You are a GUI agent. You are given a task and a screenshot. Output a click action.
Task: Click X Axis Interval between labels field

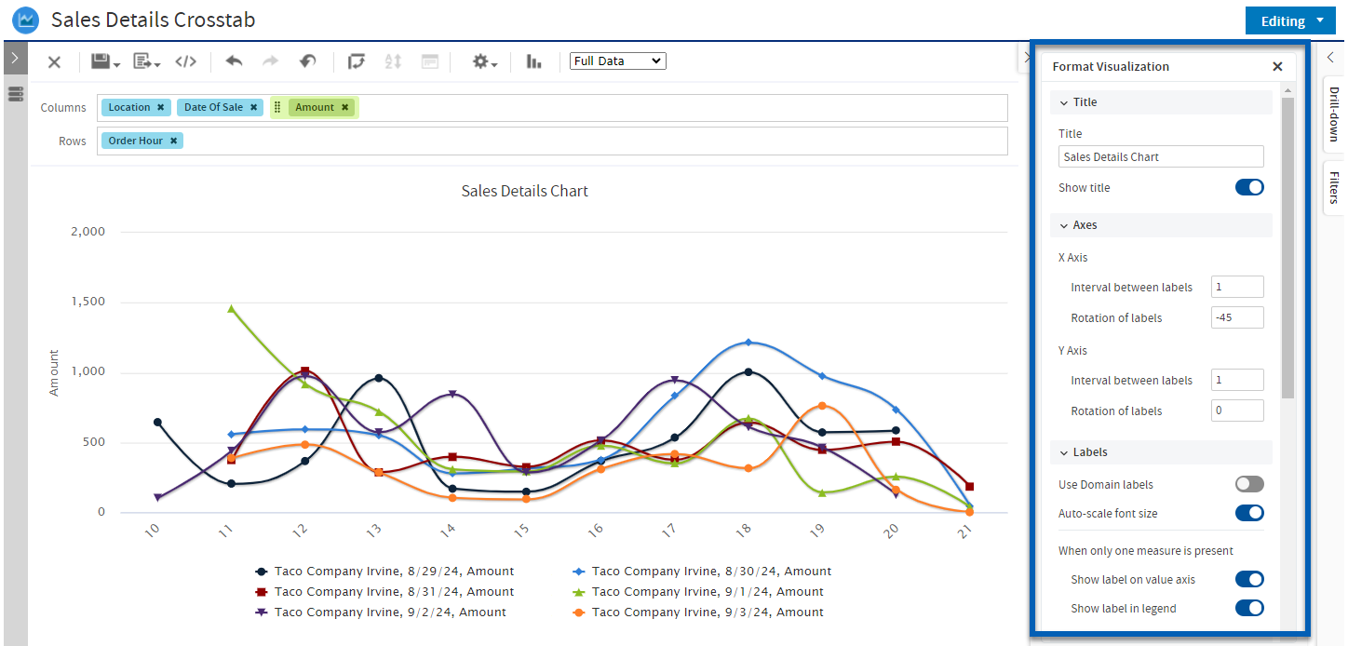(1237, 287)
